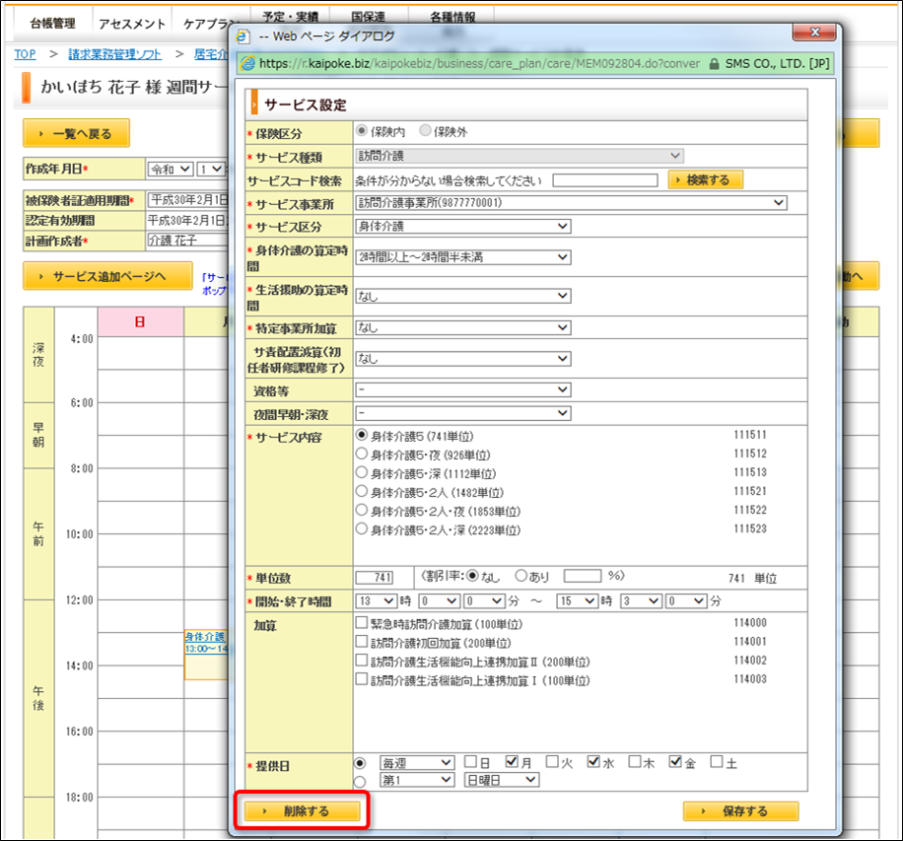This screenshot has height=841, width=903.
Task: Open the 生活援助の算定時間 dropdown
Action: tap(463, 296)
